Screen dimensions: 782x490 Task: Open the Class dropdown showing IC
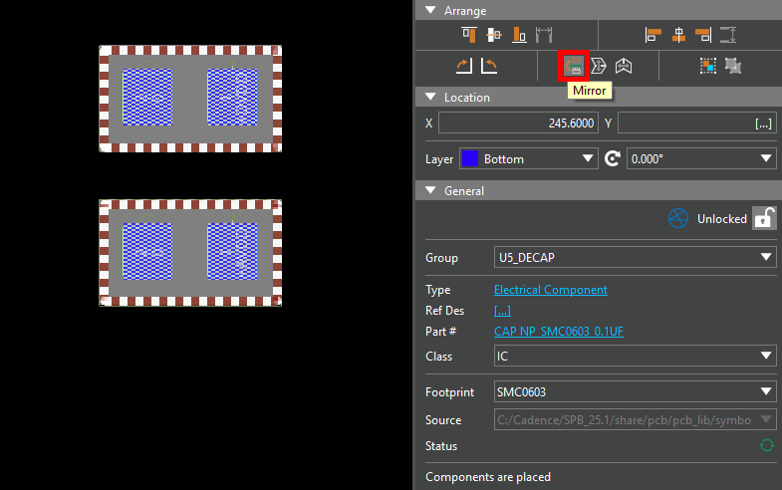(635, 356)
